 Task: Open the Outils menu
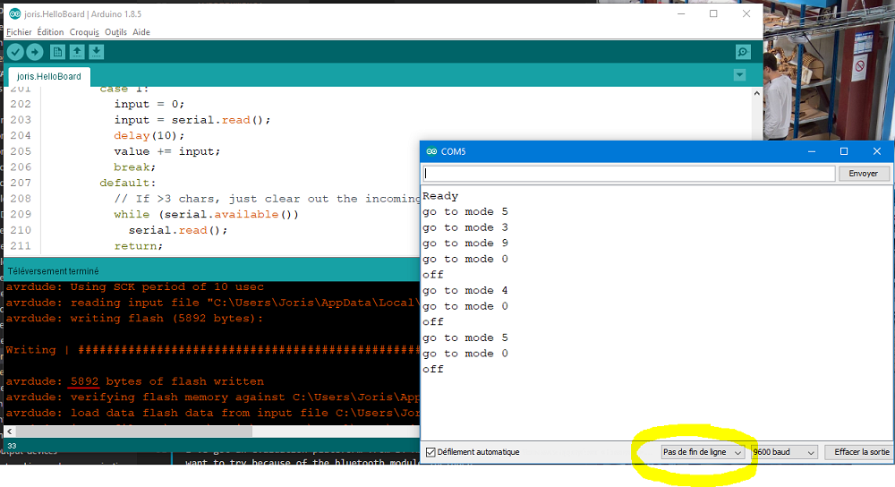115,32
